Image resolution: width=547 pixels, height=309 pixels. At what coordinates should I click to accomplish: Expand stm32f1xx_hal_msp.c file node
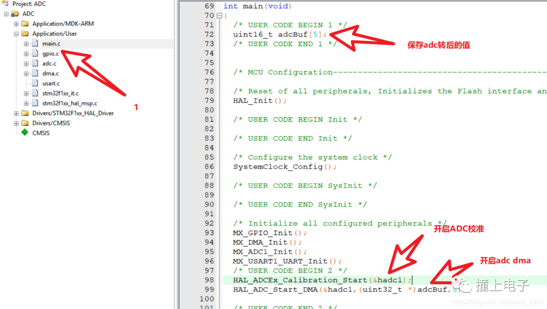(x=26, y=103)
